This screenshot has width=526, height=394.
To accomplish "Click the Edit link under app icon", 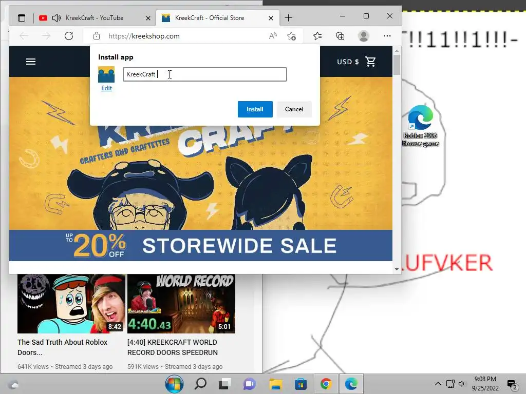I will (x=106, y=88).
